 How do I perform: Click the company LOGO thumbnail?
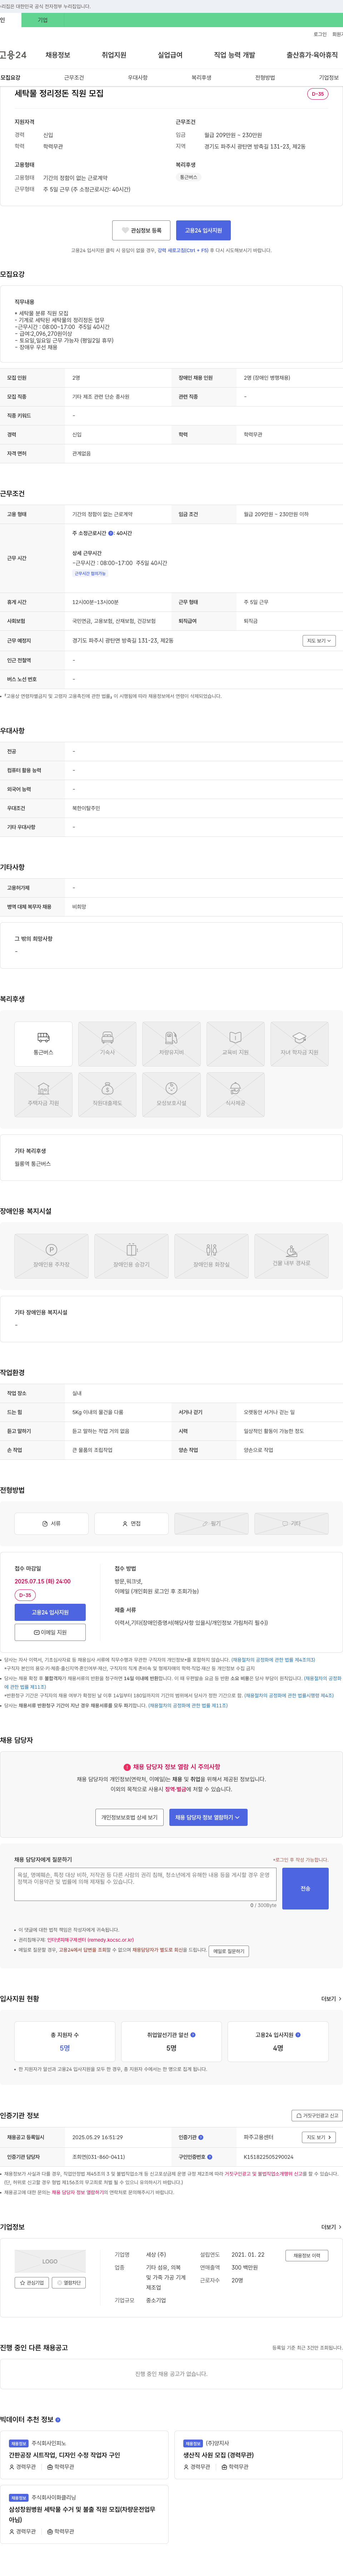pyautogui.click(x=50, y=2261)
